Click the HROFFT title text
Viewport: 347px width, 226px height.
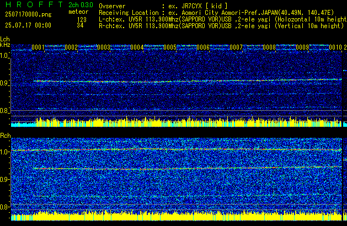tap(34, 4)
